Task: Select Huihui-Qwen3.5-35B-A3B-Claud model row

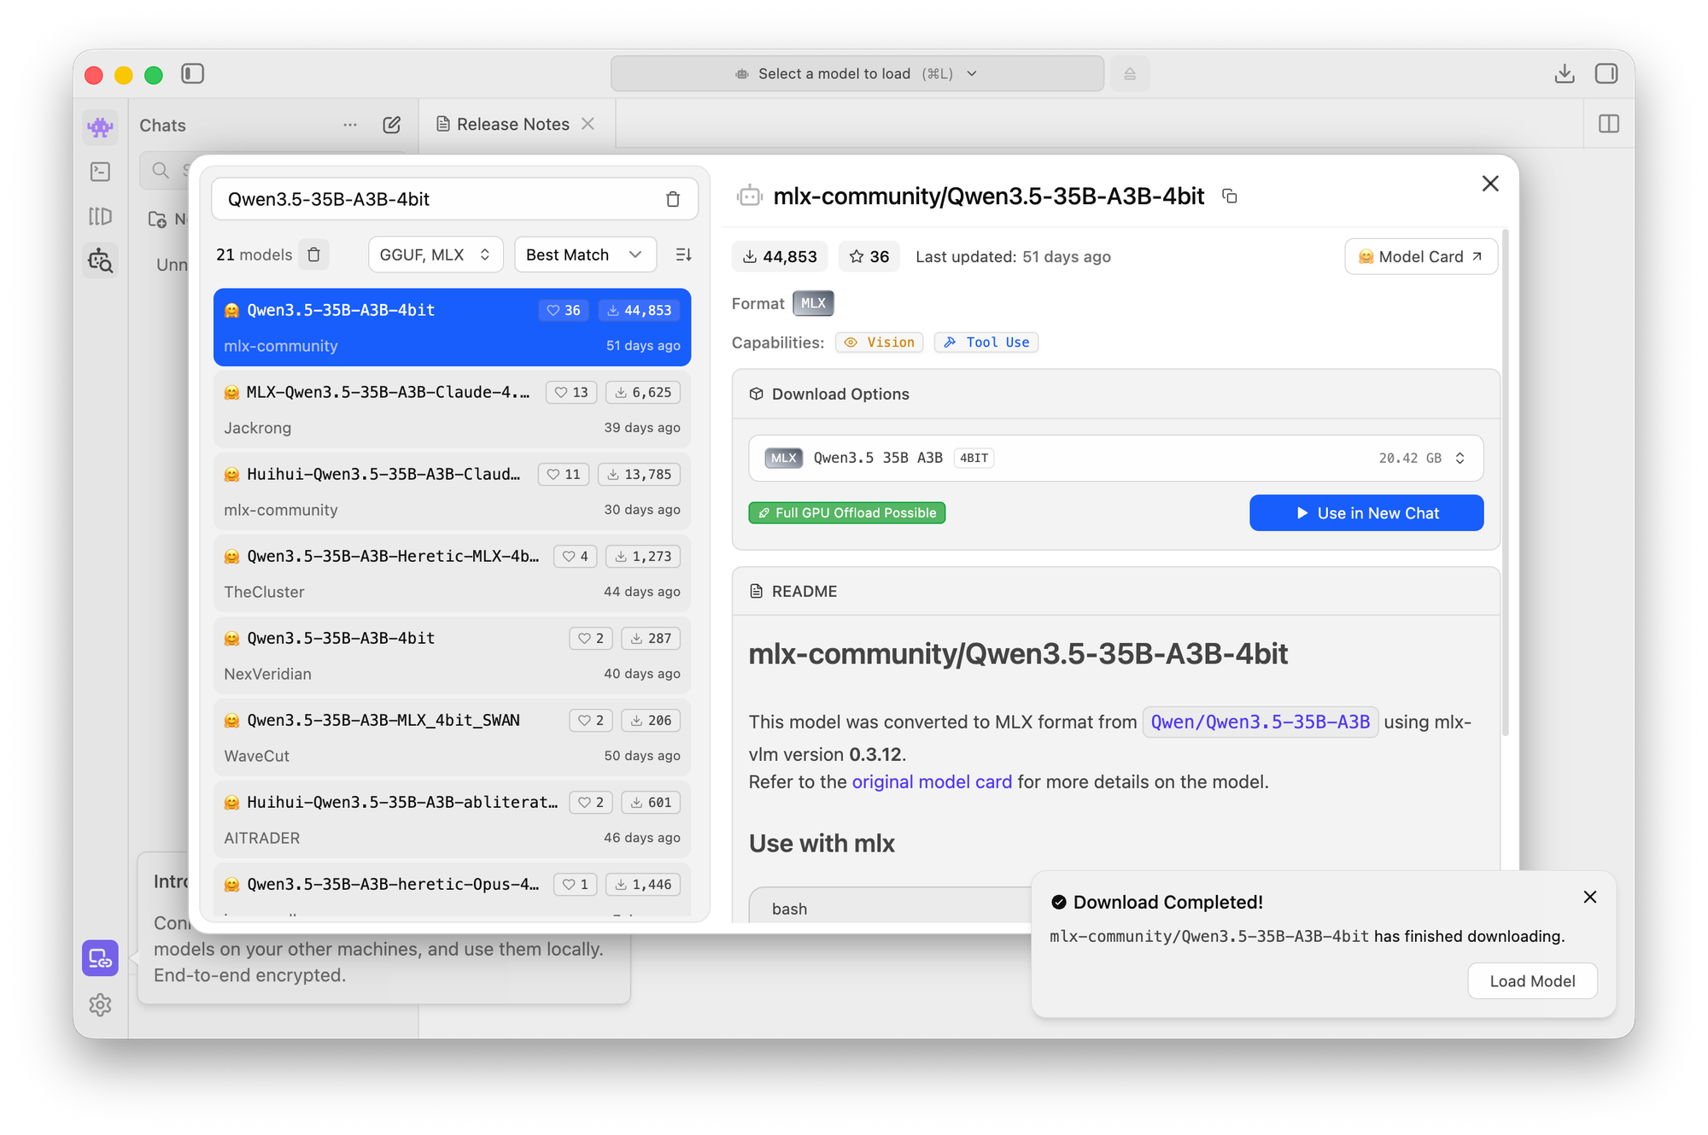Action: pos(453,491)
